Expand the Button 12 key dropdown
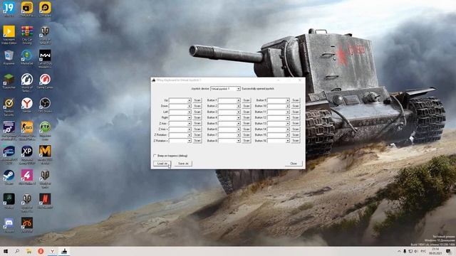This screenshot has height=256, width=456. [x=279, y=117]
